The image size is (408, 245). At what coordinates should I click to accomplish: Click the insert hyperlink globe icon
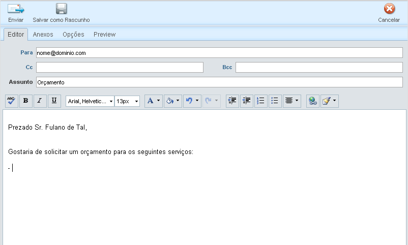click(313, 101)
